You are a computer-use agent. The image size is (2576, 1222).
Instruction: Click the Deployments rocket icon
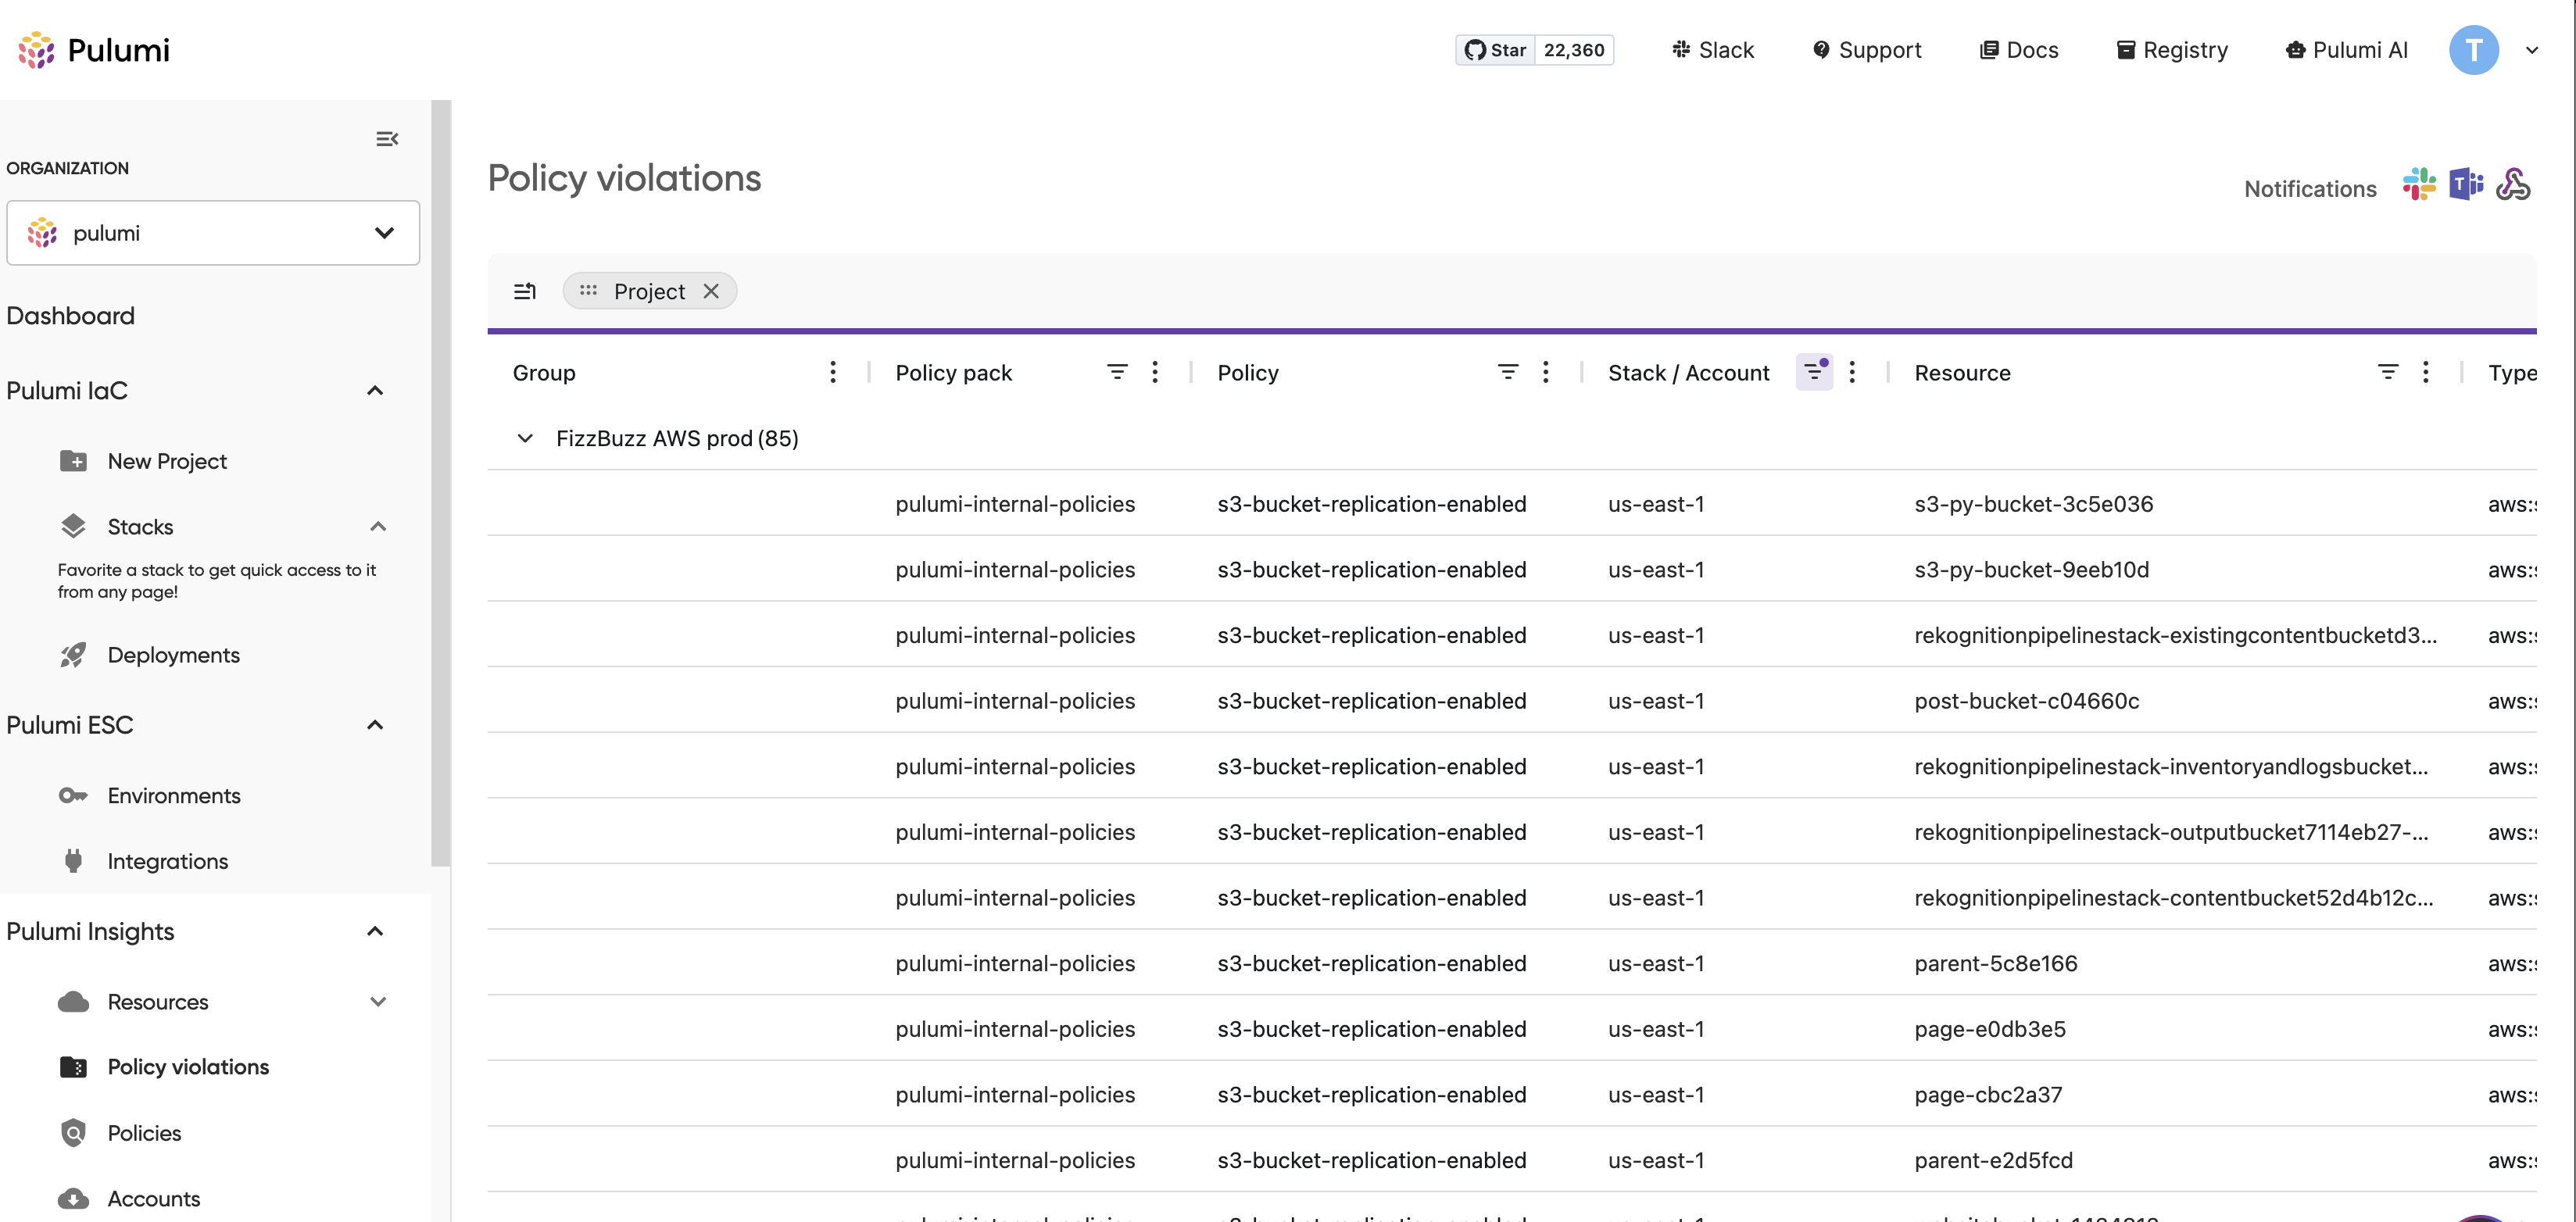(x=73, y=655)
